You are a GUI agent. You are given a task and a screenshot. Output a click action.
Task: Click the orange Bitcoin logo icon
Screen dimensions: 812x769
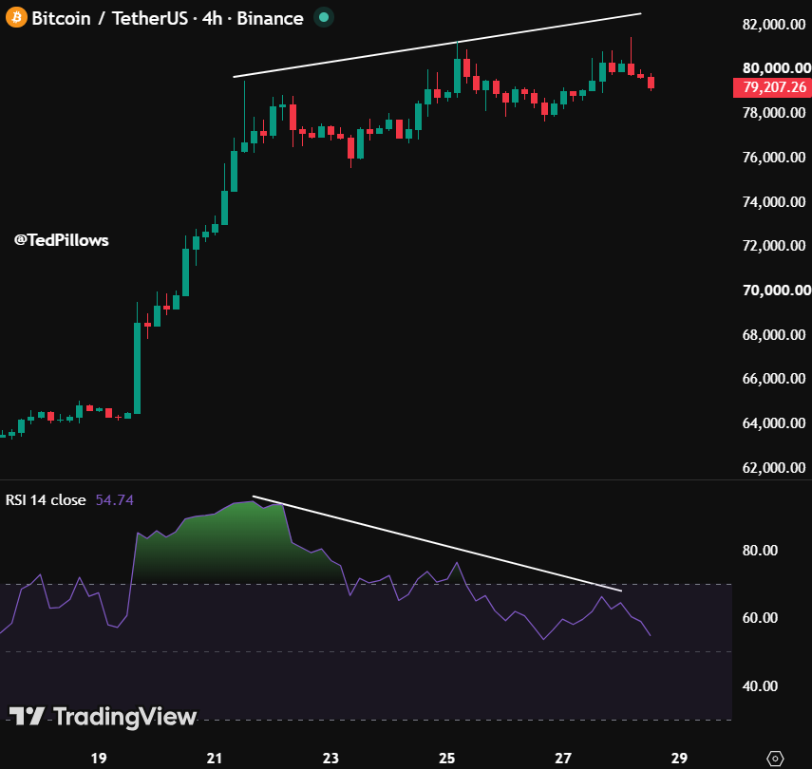[16, 18]
